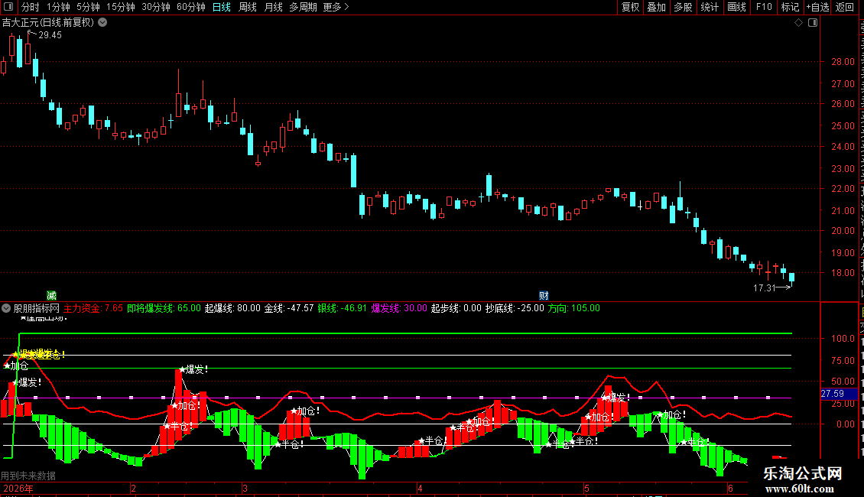Click the green 减 event marker
Viewport: 864px width, 497px height.
pos(51,296)
